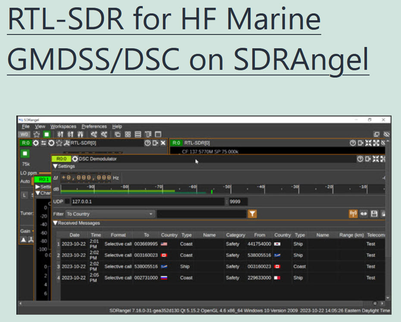Enable the UDP forwarding checkbox
The height and width of the screenshot is (322, 401).
[x=67, y=202]
